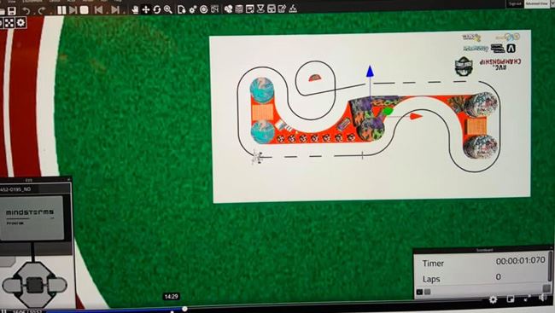Open the gear settings below the toolbar
The width and height of the screenshot is (555, 313).
click(20, 23)
